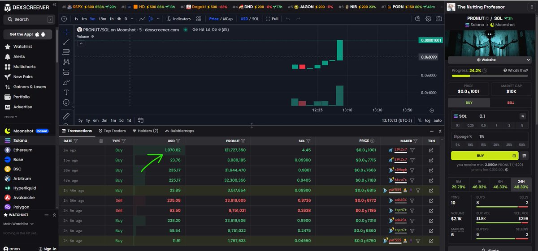
Task: Select the 15m chart interval
Action: pyautogui.click(x=102, y=19)
